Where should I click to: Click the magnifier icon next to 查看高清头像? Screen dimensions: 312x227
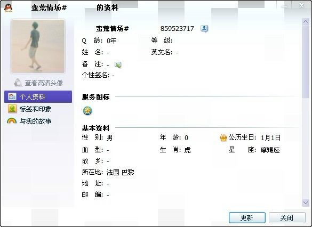pyautogui.click(x=18, y=83)
